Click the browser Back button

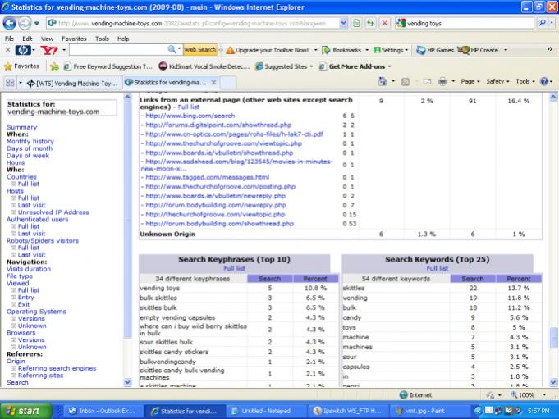tap(11, 22)
